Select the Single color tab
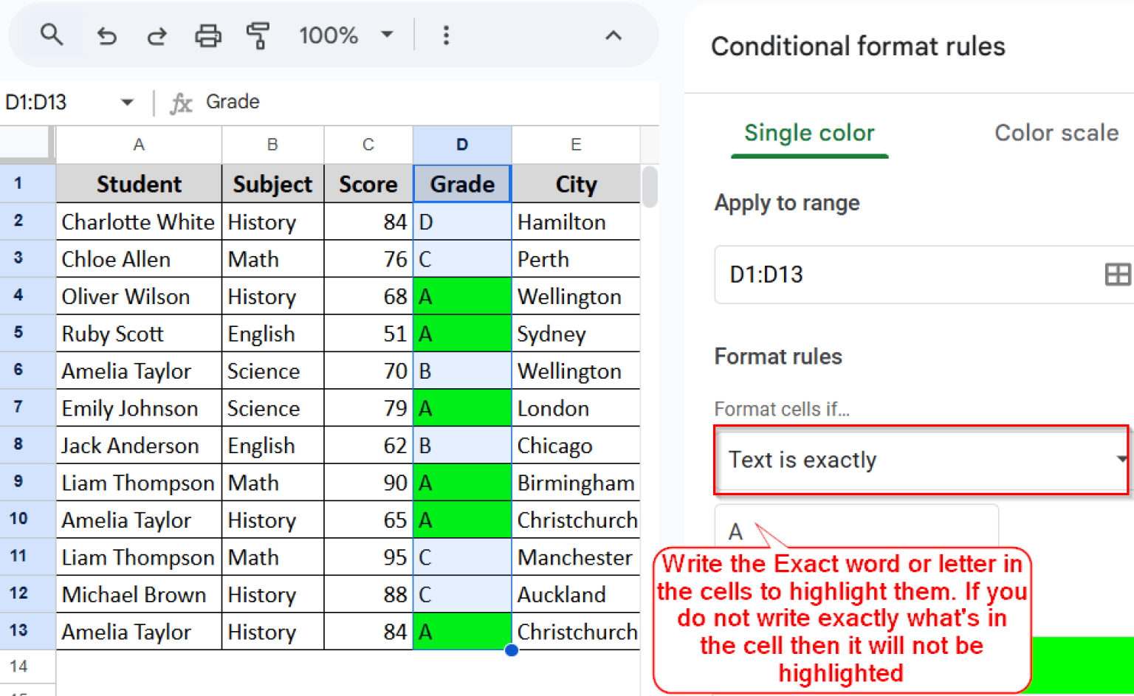 (809, 133)
